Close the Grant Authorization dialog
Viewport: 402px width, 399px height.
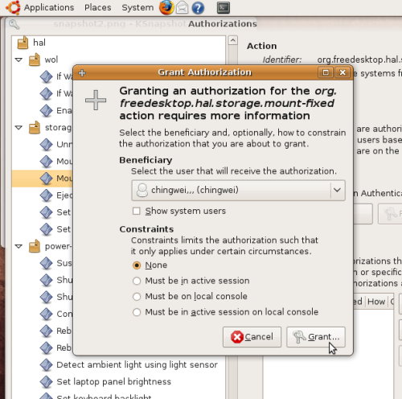coord(343,72)
